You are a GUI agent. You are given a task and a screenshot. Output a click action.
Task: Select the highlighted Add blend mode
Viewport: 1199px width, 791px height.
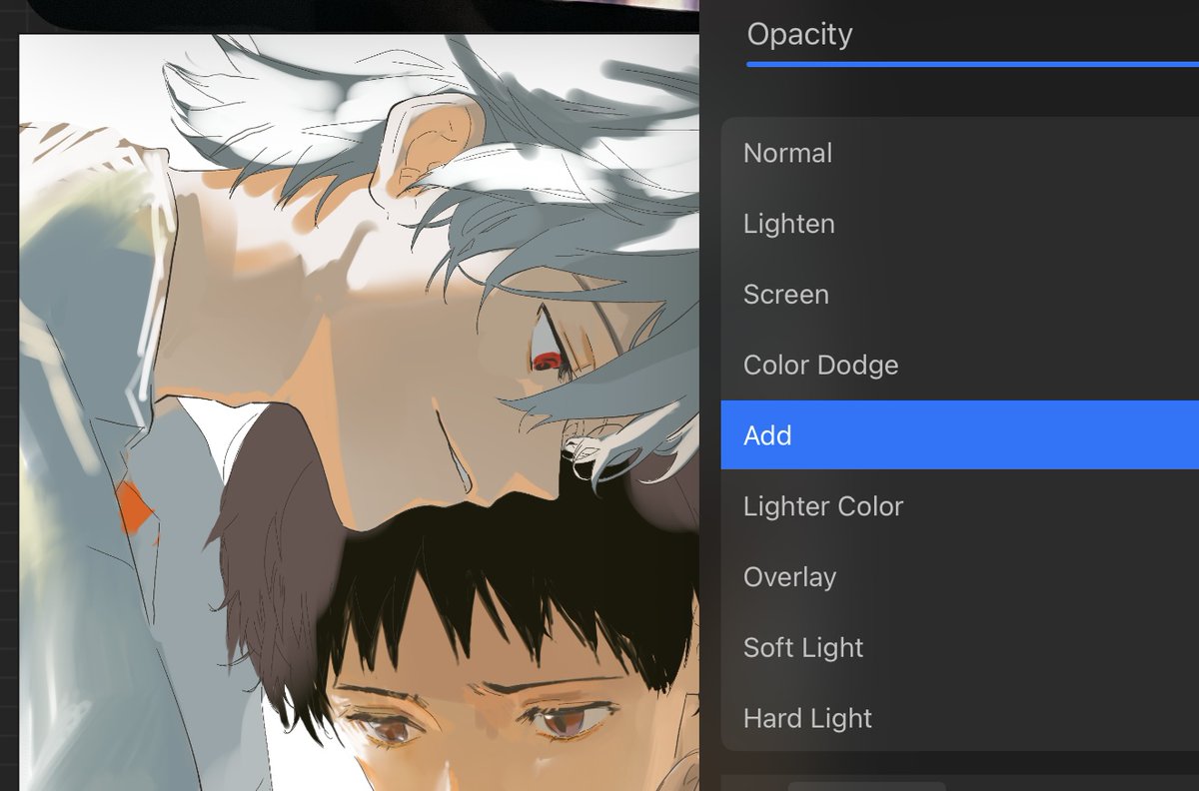tap(960, 435)
